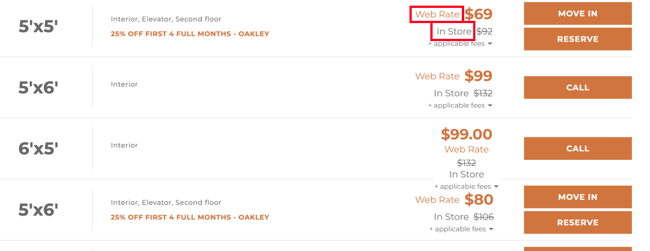Viewport: 650px width, 251px height.
Task: Reserve the $80 5'x6' unit
Action: click(x=577, y=222)
